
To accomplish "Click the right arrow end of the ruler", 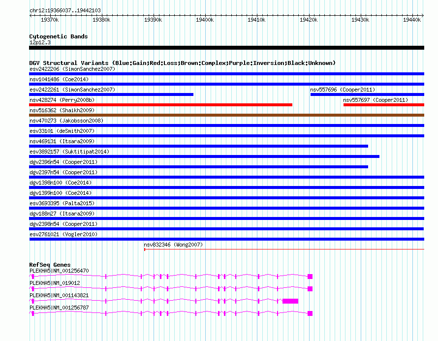I will 423,15.
